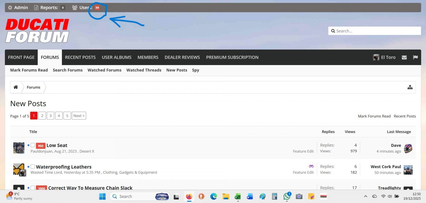Open the Admin gear icon
426x203 pixels.
coord(10,7)
